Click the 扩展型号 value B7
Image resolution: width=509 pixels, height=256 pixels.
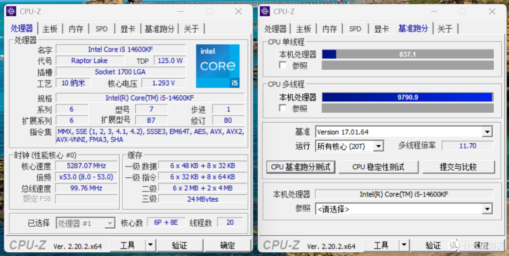tap(151, 120)
